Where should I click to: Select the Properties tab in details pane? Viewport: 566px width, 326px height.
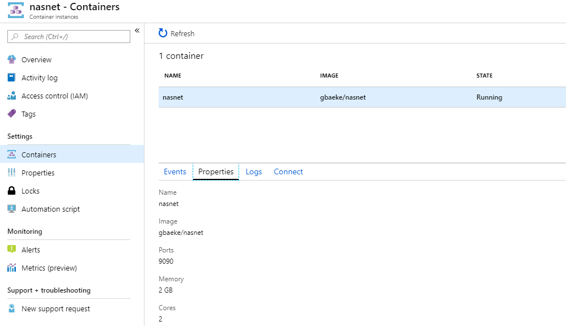pos(216,171)
